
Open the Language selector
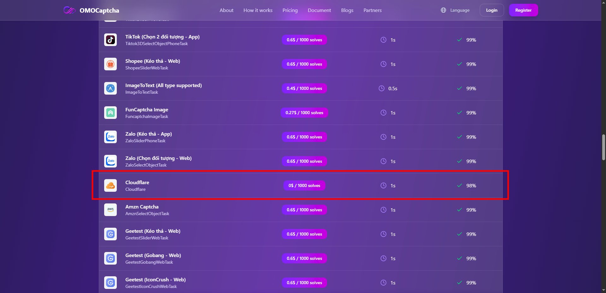click(x=455, y=10)
